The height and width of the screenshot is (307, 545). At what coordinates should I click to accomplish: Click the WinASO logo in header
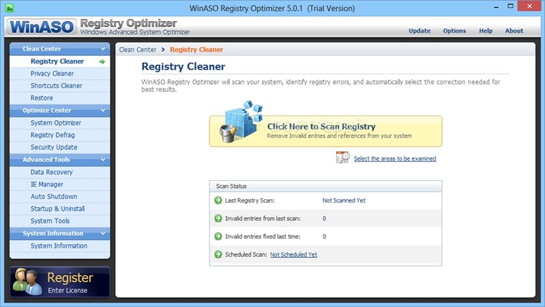tap(42, 27)
